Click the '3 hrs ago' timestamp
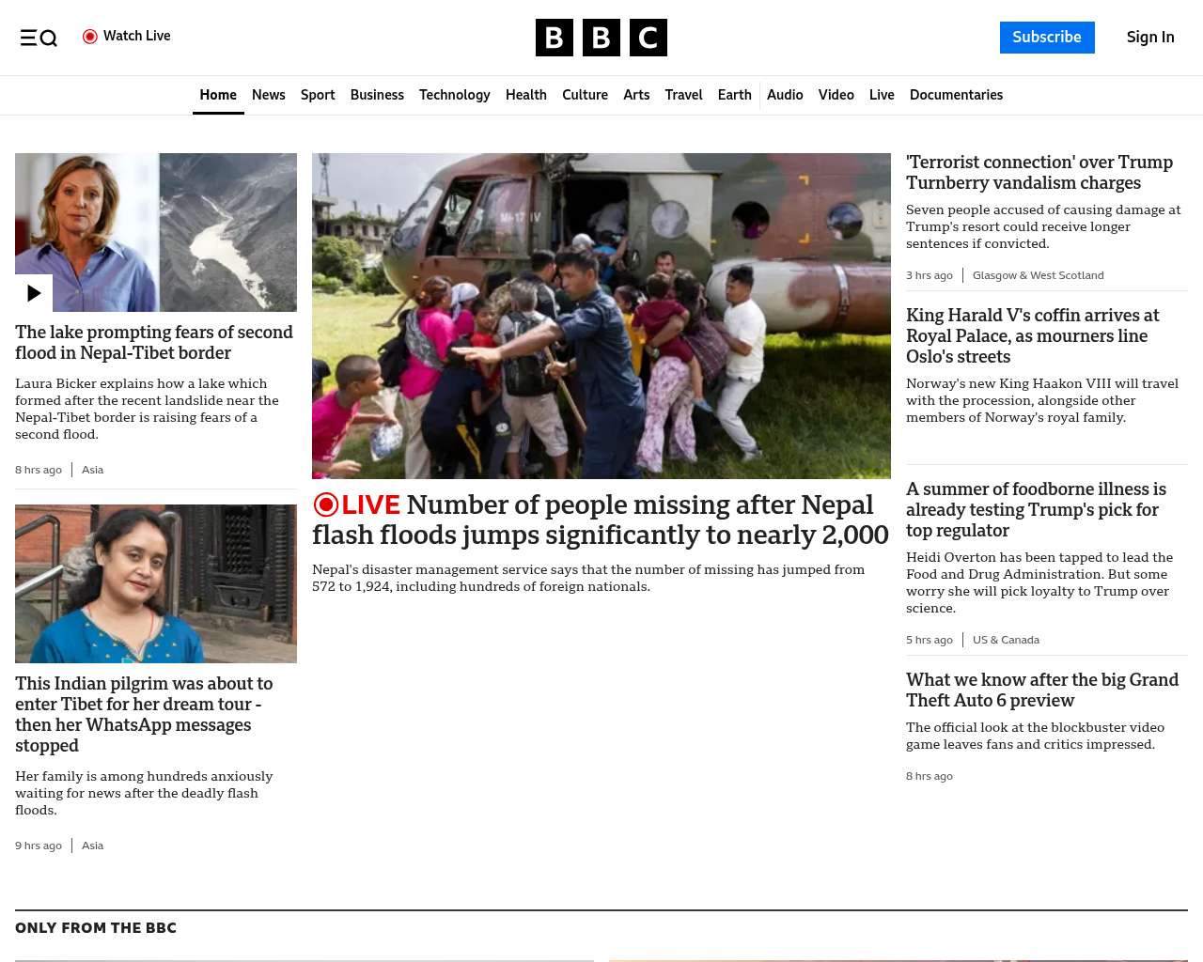The height and width of the screenshot is (962, 1203). click(930, 275)
